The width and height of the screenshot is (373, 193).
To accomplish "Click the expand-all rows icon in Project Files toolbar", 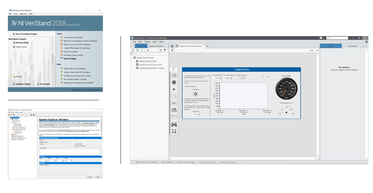I will (133, 50).
